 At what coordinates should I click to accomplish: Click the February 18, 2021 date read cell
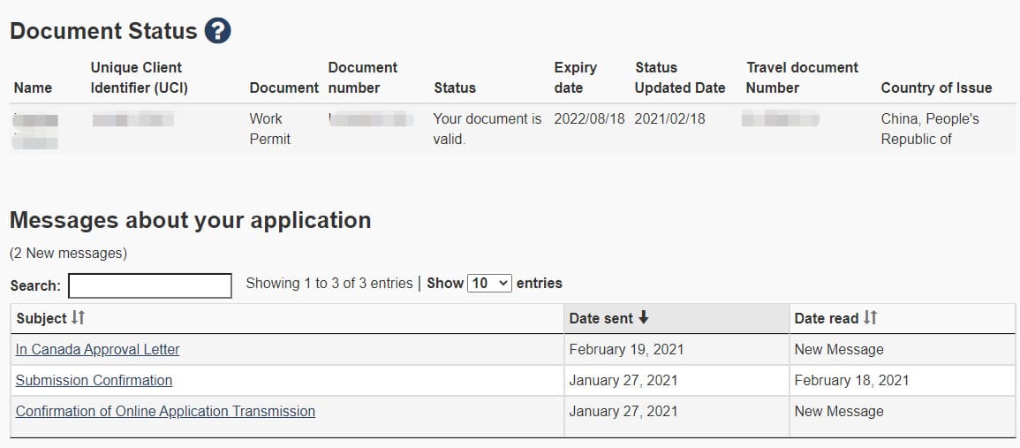(x=851, y=380)
